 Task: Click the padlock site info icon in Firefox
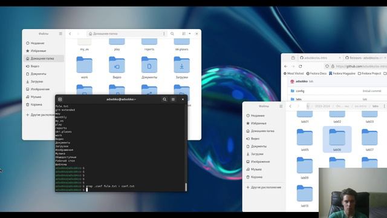pyautogui.click(x=333, y=66)
